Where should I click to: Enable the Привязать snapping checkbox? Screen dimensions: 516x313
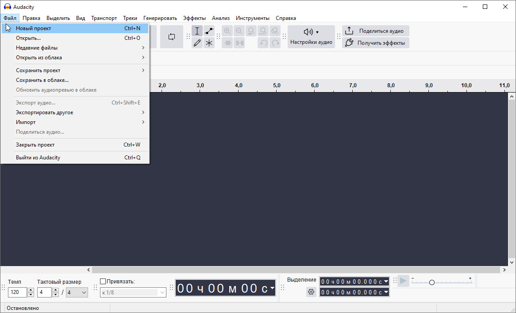click(x=103, y=282)
